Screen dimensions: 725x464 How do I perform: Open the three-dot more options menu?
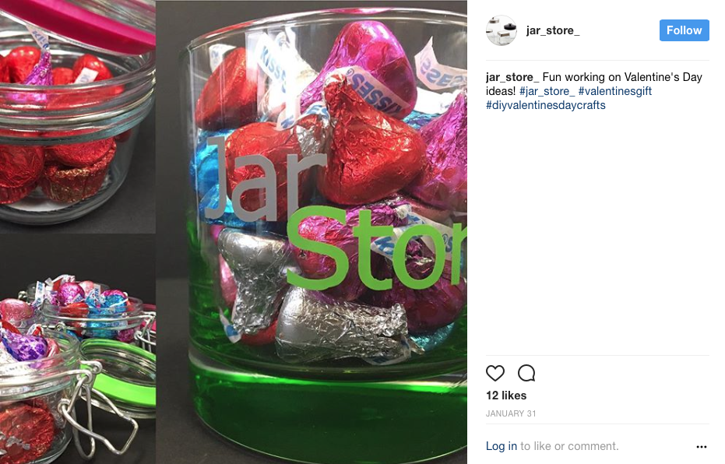(701, 446)
